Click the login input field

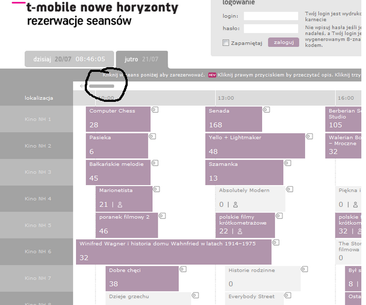(271, 16)
